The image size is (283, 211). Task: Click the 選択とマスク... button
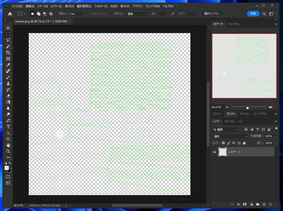coord(212,13)
